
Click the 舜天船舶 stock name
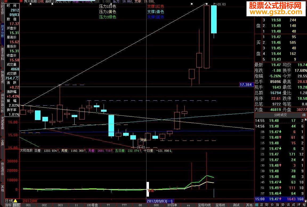(30, 1)
